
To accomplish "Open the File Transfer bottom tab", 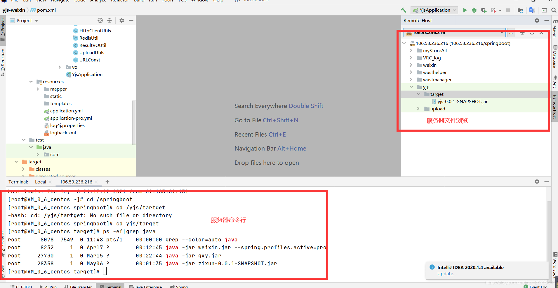I will pyautogui.click(x=78, y=287).
